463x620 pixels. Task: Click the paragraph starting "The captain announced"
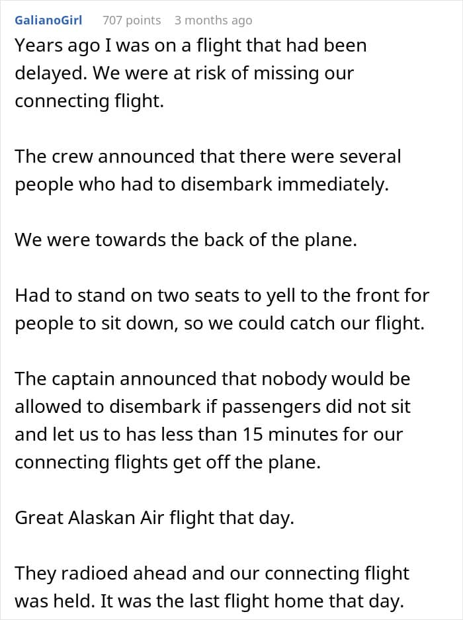[x=212, y=420]
